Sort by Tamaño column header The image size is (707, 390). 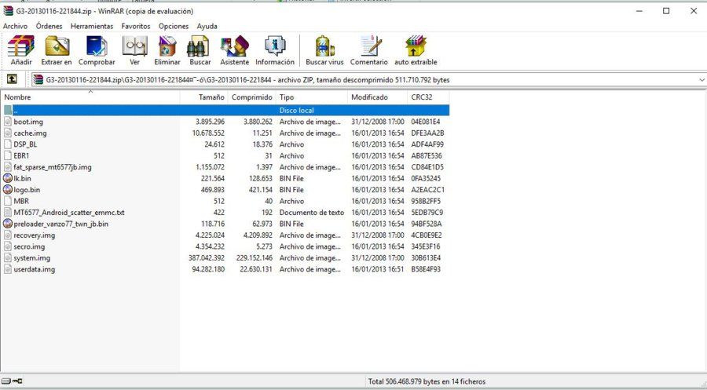(x=203, y=97)
